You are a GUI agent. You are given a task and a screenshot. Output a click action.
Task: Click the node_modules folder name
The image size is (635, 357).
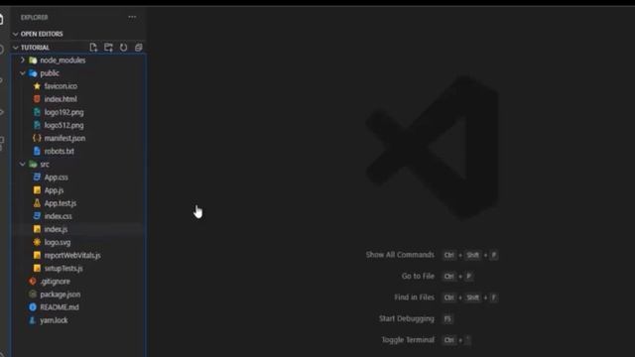[x=63, y=60]
